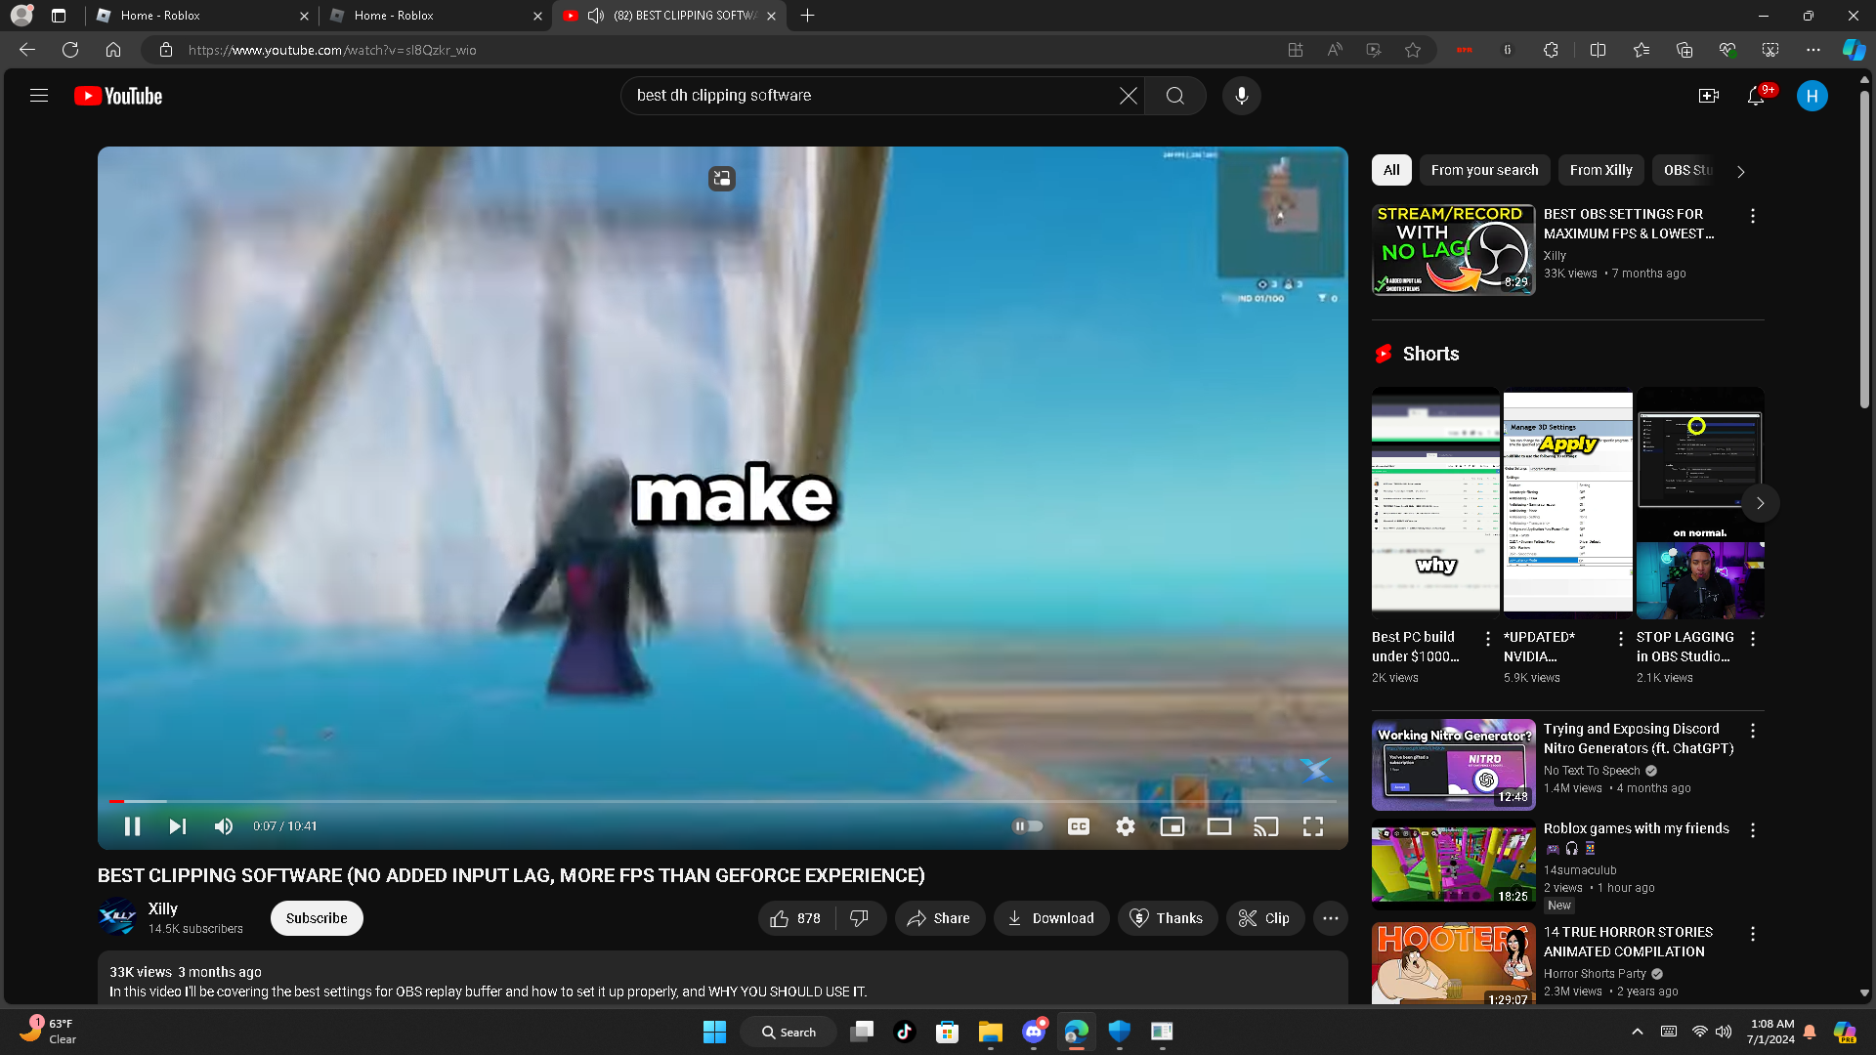Toggle browser split screen view
Screen dimensions: 1876x1055
(x=1599, y=50)
